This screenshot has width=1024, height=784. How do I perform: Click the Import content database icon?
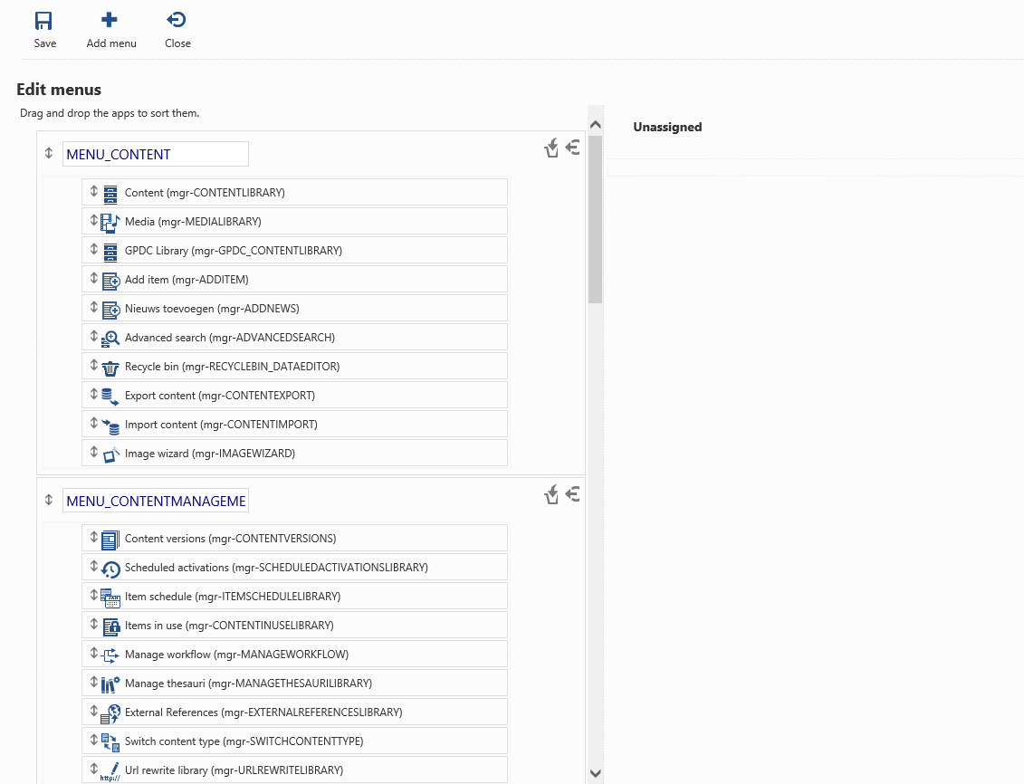pos(110,426)
